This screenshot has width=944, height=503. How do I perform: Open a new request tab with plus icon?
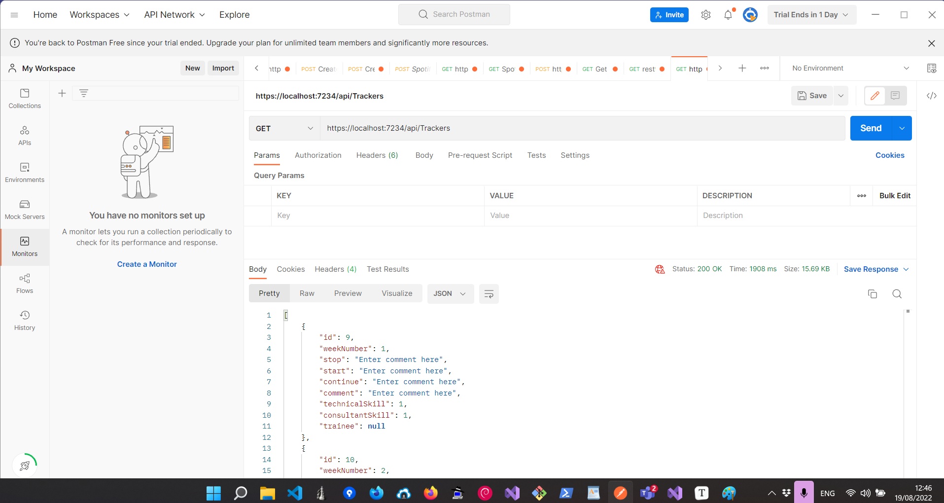(742, 68)
